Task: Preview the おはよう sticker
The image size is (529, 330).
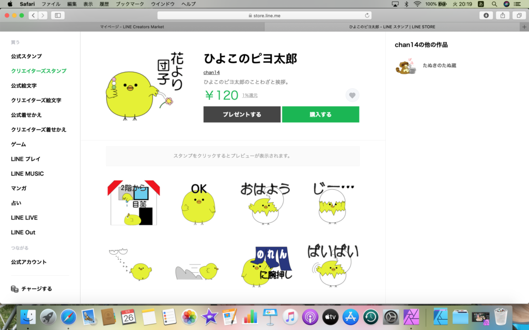Action: [x=266, y=203]
